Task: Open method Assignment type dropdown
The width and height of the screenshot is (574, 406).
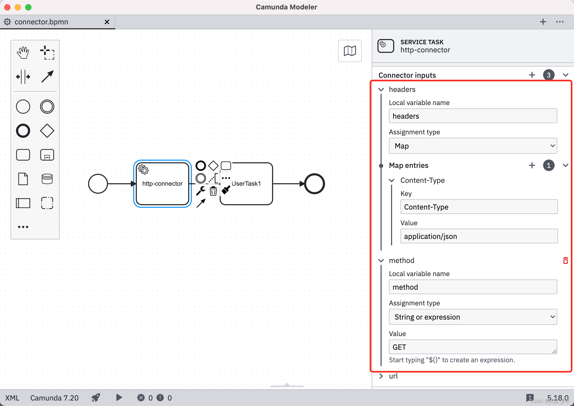Action: point(473,317)
